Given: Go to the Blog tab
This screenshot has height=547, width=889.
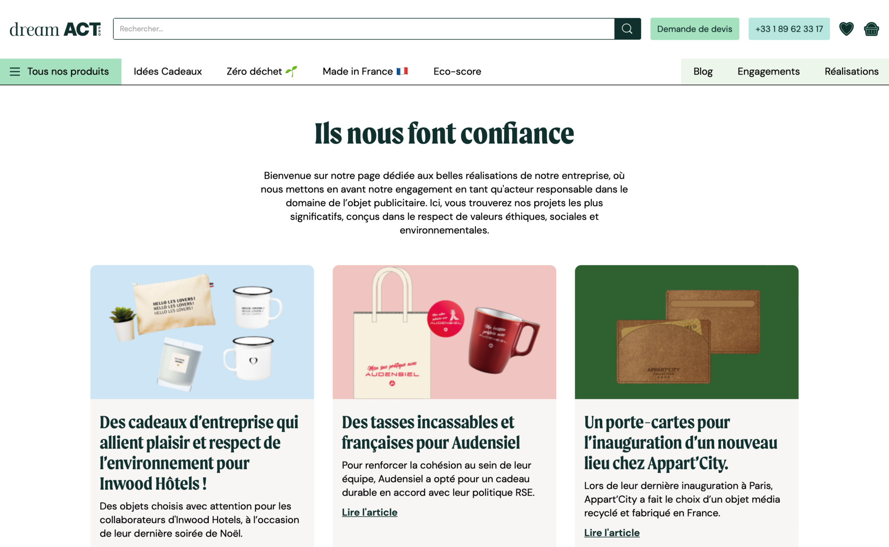Looking at the screenshot, I should tap(703, 72).
